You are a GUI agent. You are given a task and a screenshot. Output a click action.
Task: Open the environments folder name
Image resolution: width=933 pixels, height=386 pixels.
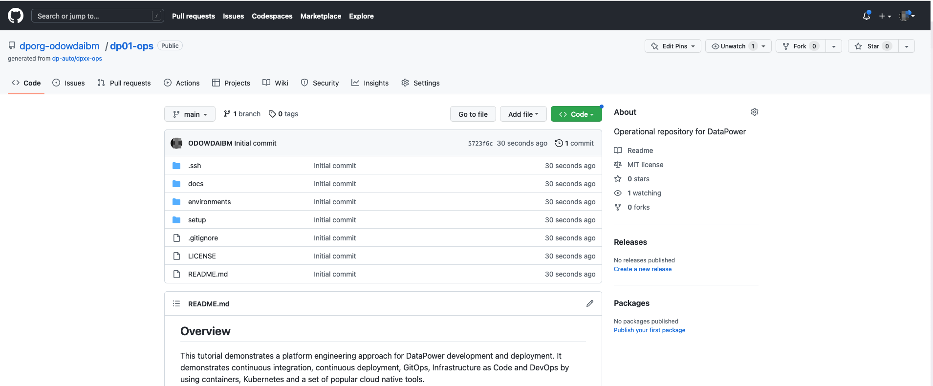click(x=209, y=202)
